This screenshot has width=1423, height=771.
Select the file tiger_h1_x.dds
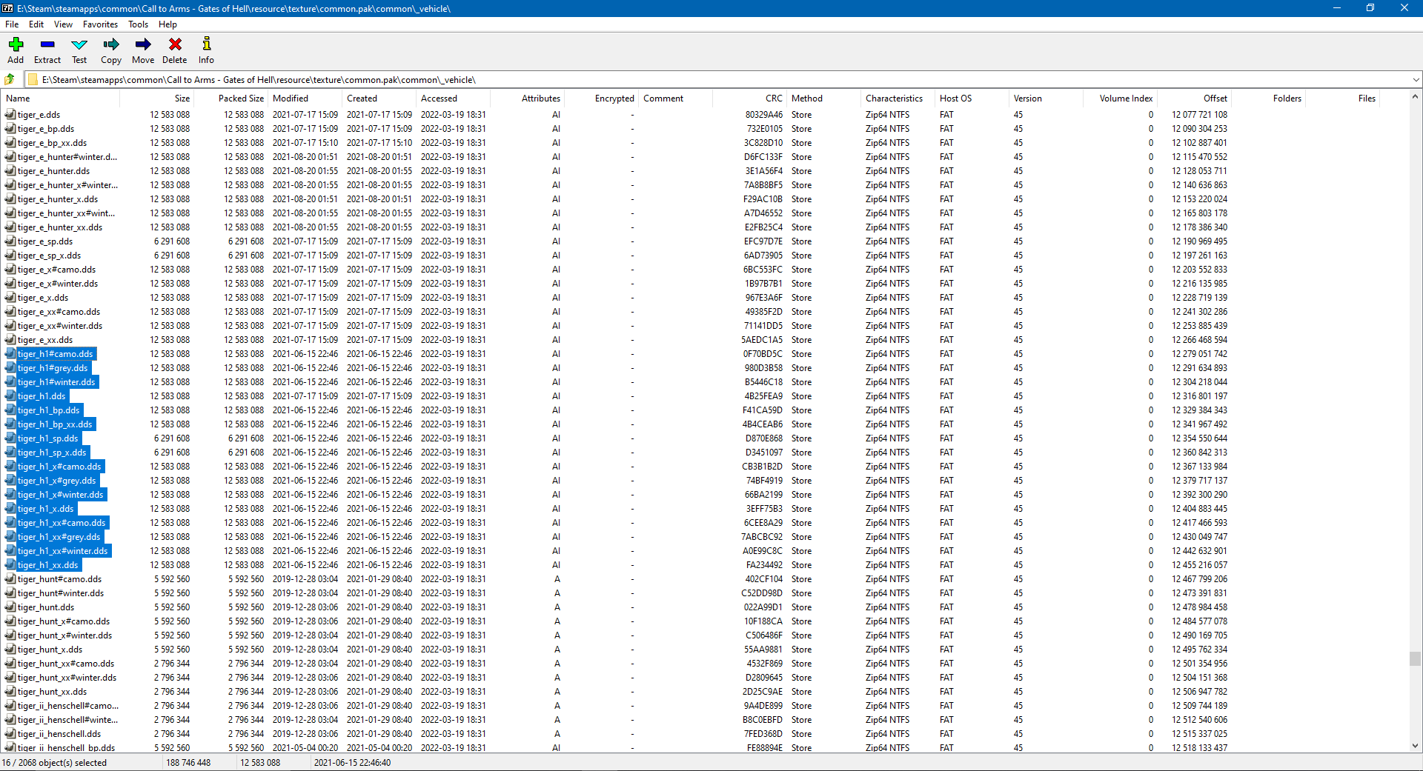tap(45, 509)
